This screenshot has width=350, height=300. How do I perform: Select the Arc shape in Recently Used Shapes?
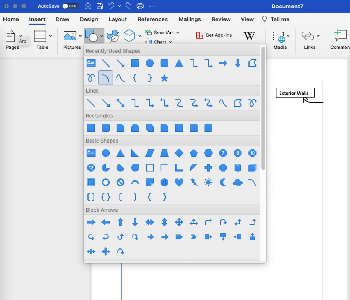click(x=105, y=78)
